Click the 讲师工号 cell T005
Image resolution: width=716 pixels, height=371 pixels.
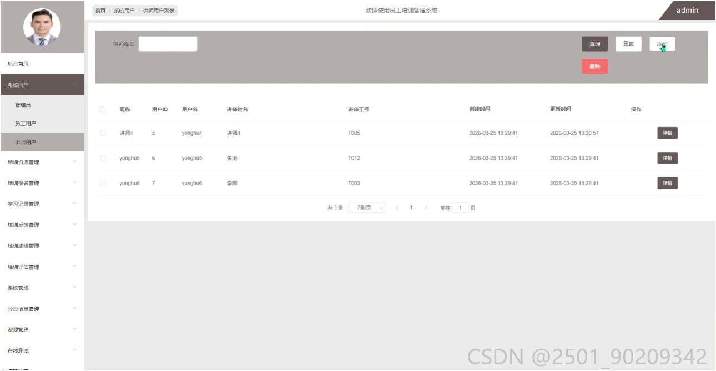point(354,133)
